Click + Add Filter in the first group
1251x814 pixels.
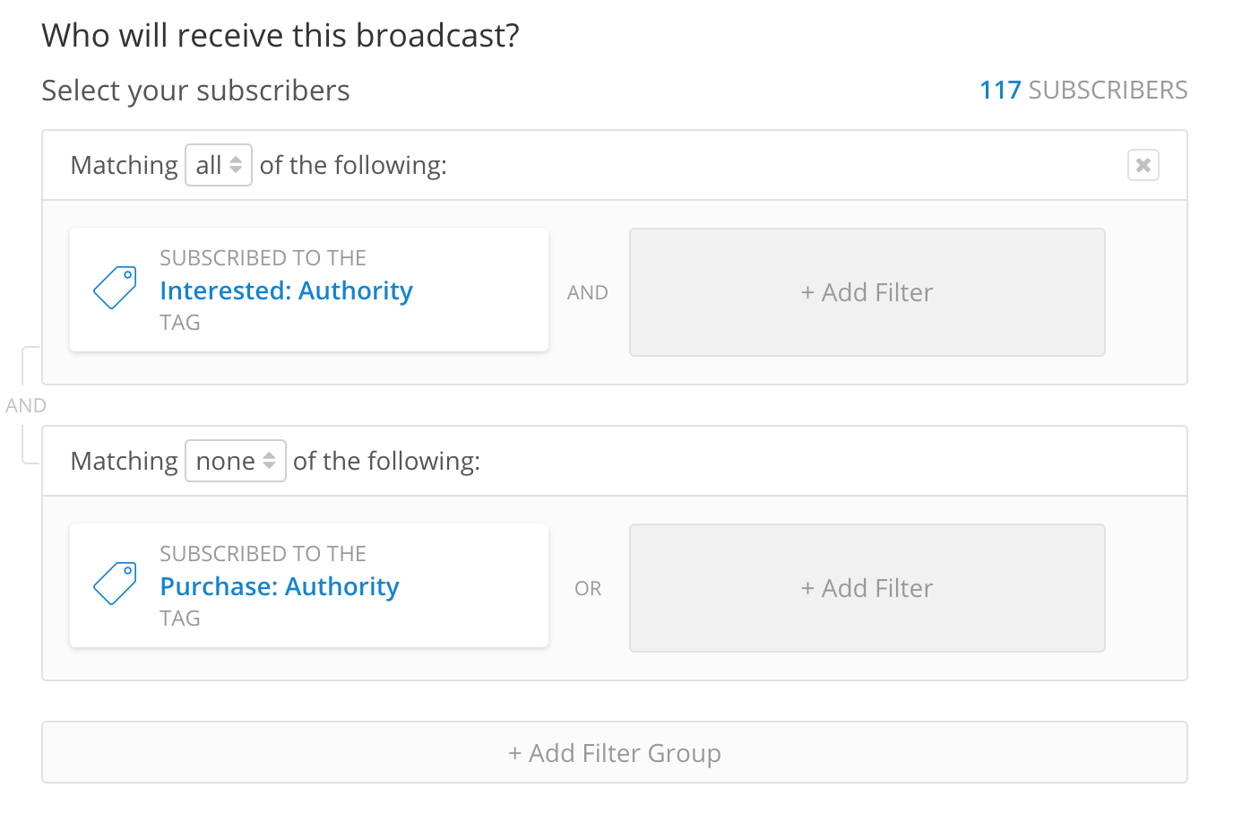[867, 292]
